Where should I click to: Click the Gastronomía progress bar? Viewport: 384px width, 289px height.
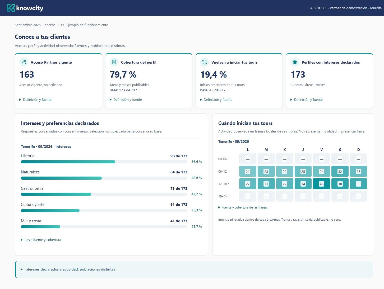[x=104, y=194]
